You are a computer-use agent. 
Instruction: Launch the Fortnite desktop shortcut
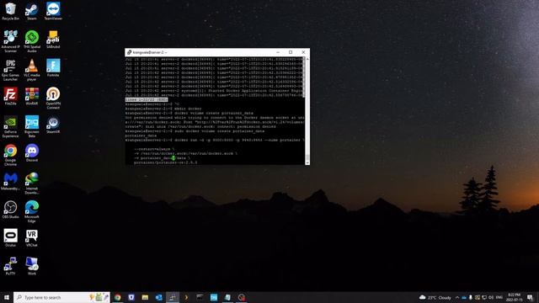[x=53, y=67]
